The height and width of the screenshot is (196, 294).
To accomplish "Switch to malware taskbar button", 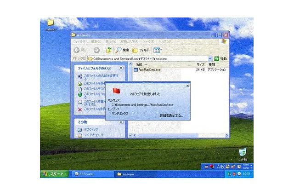I will tap(136, 174).
